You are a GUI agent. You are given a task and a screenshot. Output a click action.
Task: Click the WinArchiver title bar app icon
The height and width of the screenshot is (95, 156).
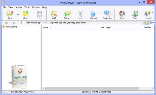[3, 3]
